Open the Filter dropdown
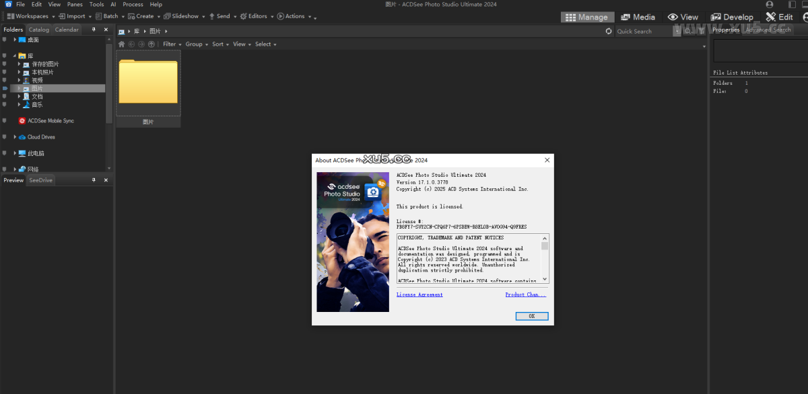This screenshot has width=808, height=394. point(172,44)
